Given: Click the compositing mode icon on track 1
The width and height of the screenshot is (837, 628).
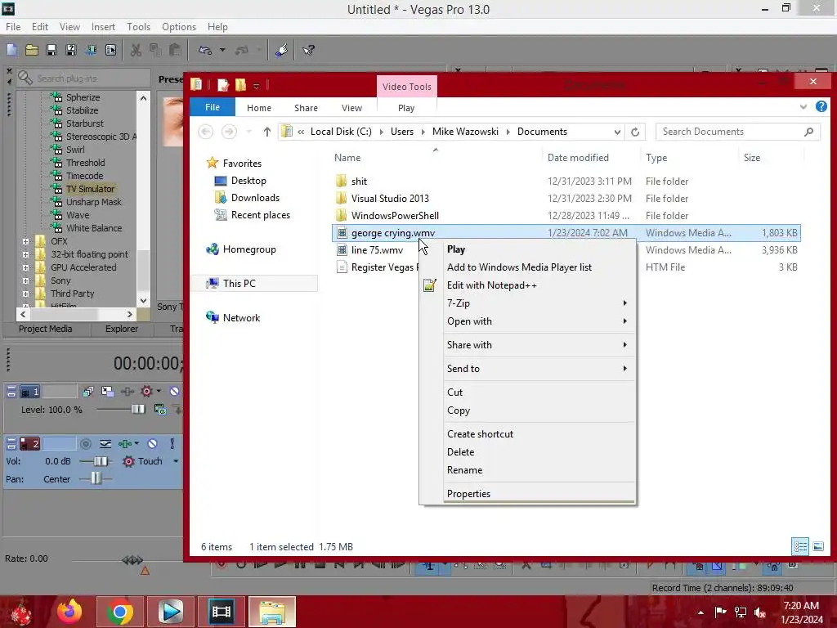Looking at the screenshot, I should click(159, 410).
